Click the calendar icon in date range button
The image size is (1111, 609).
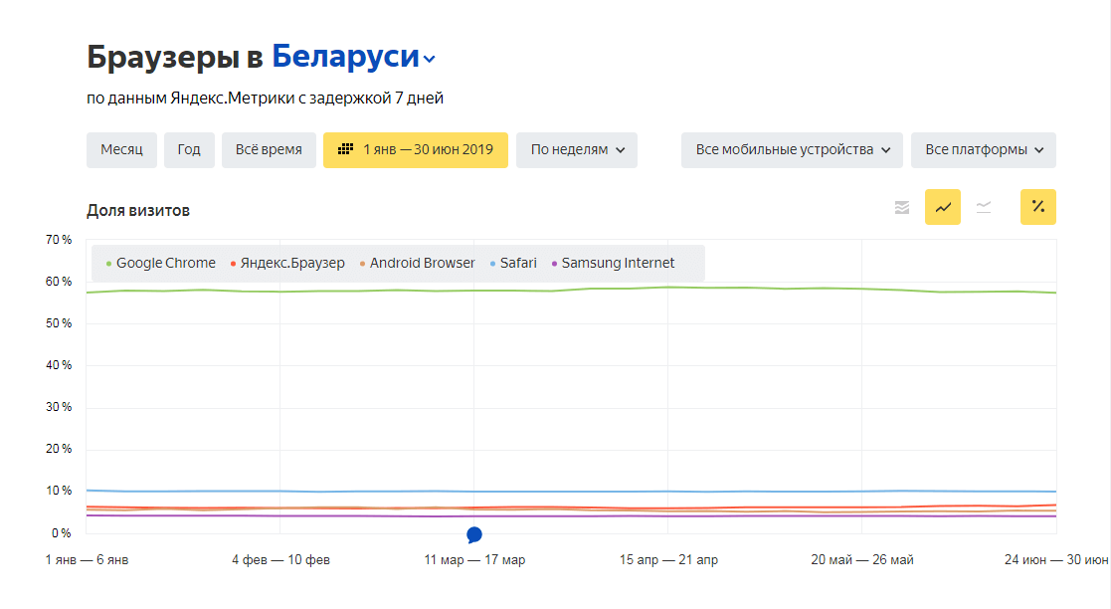(345, 150)
